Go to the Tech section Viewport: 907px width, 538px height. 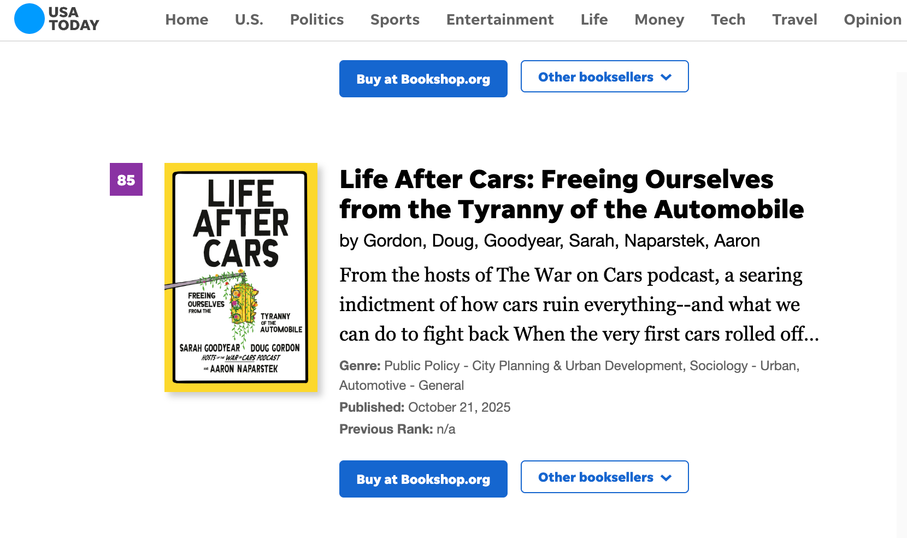point(728,20)
